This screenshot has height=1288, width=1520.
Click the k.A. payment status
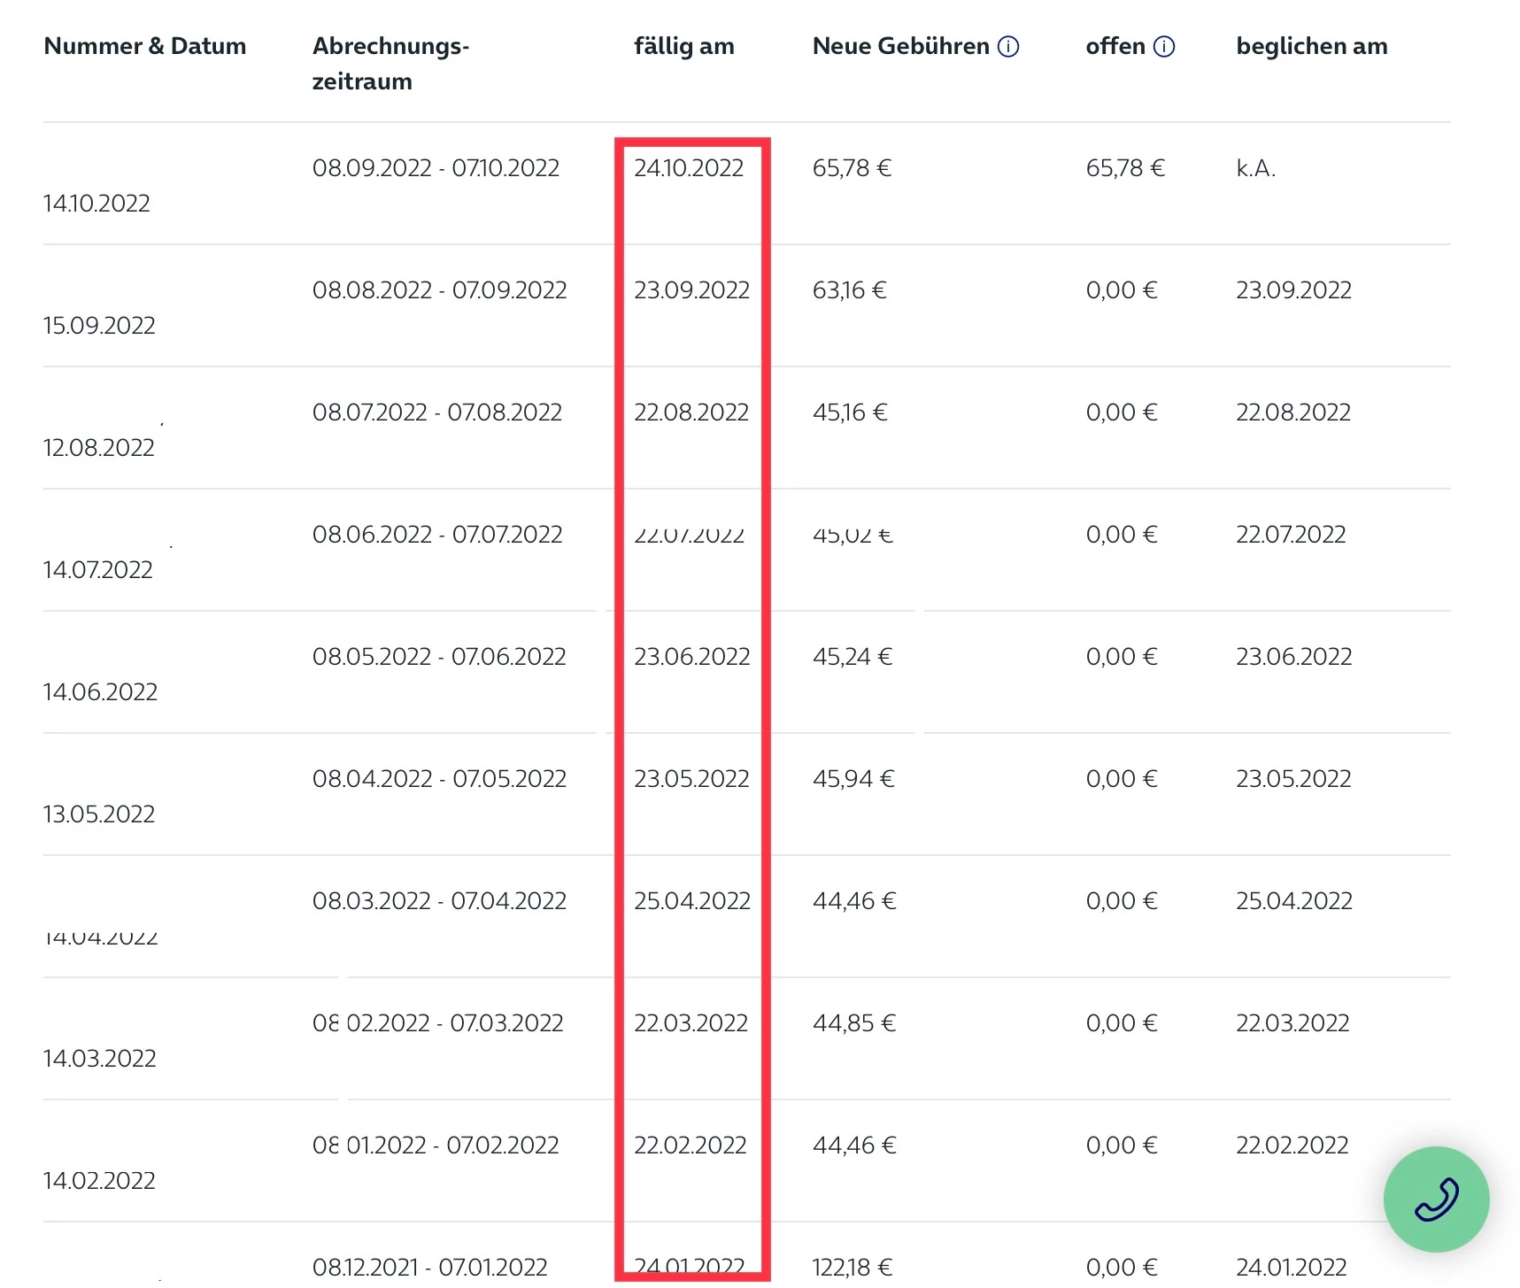(1255, 168)
